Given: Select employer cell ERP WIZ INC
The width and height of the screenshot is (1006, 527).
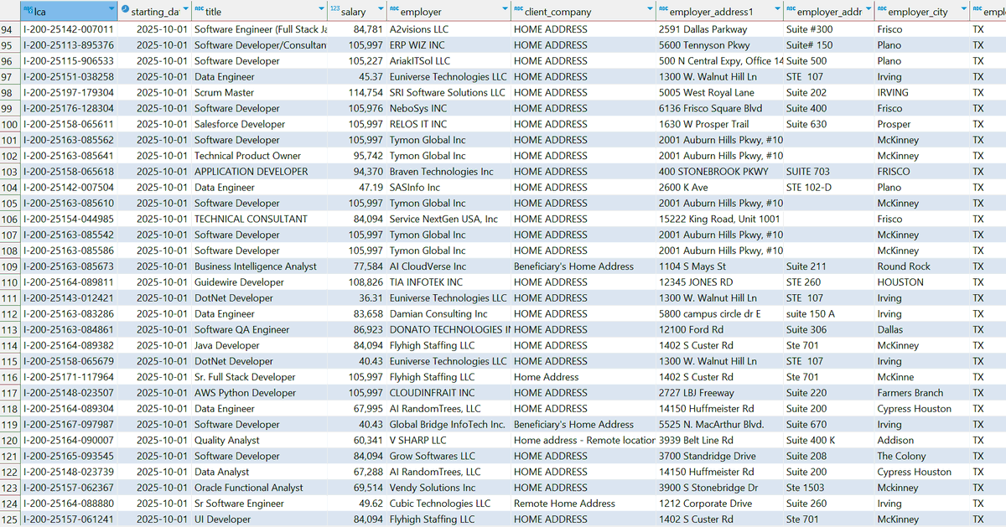Looking at the screenshot, I should (x=449, y=45).
